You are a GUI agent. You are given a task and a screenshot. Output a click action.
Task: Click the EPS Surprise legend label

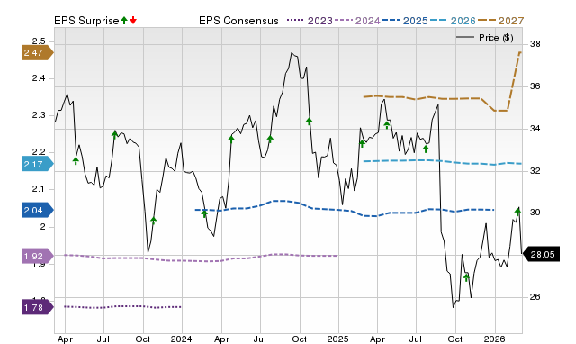click(x=86, y=21)
